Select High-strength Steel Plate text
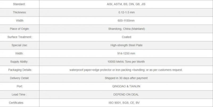Viewport: 213px width, 107px height. (126, 45)
